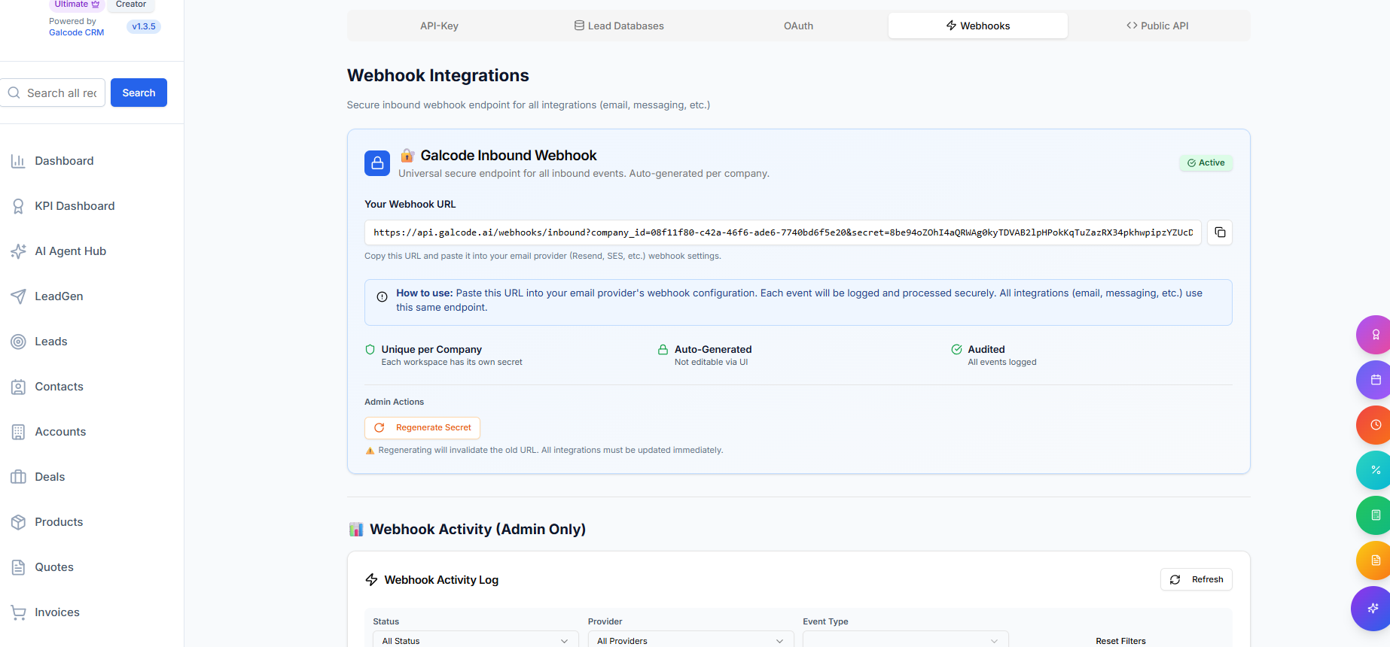Open the Public API tab
1390x647 pixels.
(1157, 26)
